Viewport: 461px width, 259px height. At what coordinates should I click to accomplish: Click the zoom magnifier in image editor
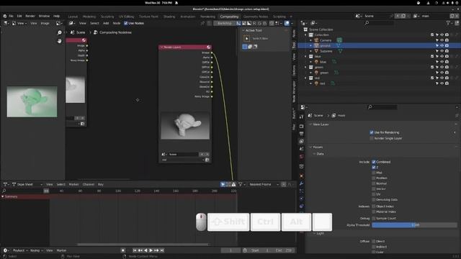tap(59, 32)
